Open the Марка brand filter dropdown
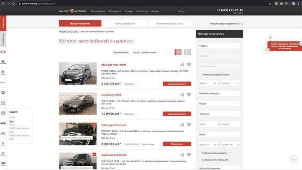 tap(219, 46)
